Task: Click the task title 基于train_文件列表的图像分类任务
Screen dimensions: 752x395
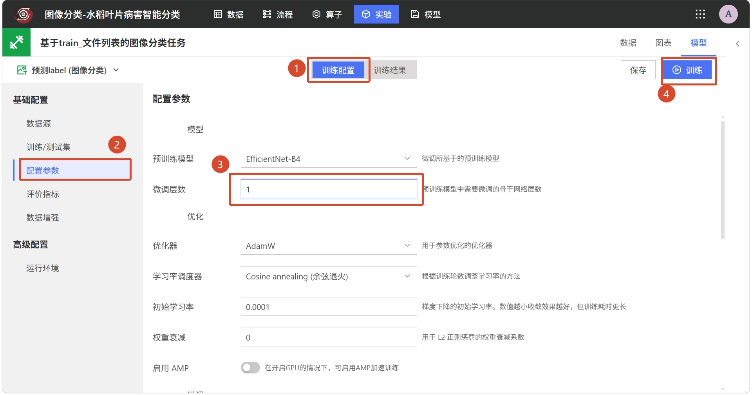Action: pyautogui.click(x=113, y=43)
